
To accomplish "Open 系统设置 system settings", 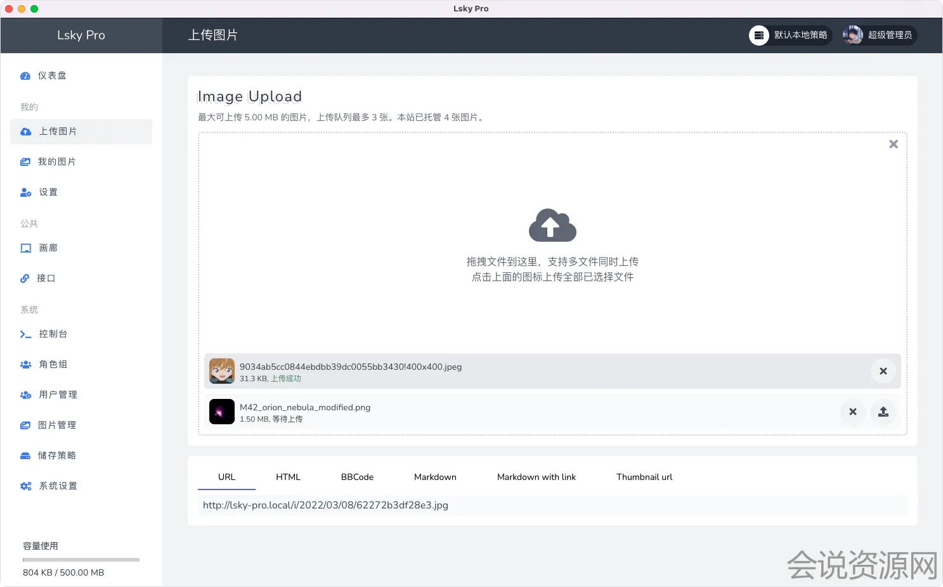I will [58, 486].
